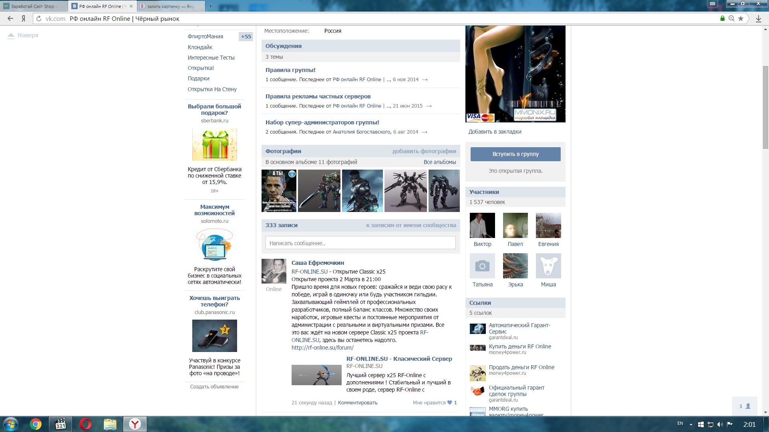Open a new browser tab with plus icon

coord(211,6)
